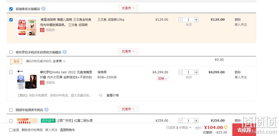Open 摩托罗拉moto razr 2022 product title
The image size is (279, 136).
point(66,75)
